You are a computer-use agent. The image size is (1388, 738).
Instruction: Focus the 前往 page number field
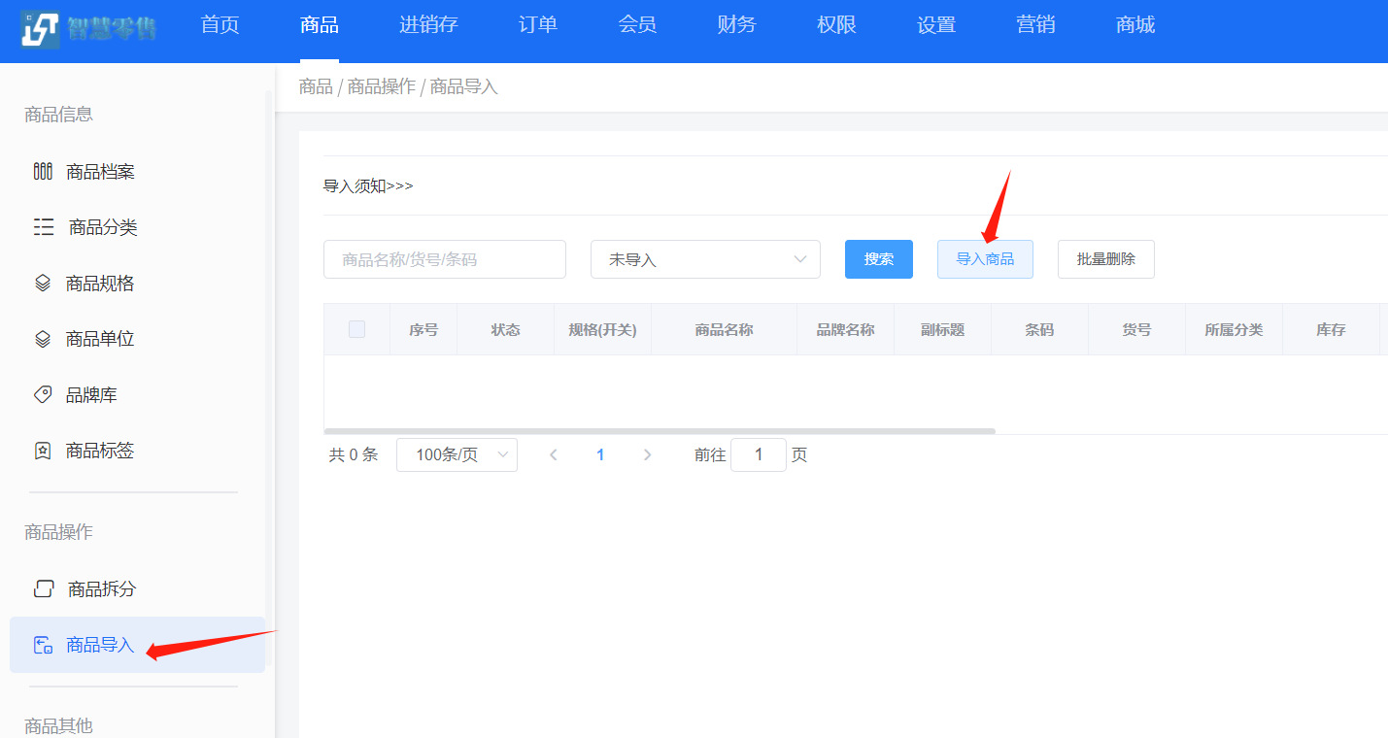pyautogui.click(x=759, y=454)
